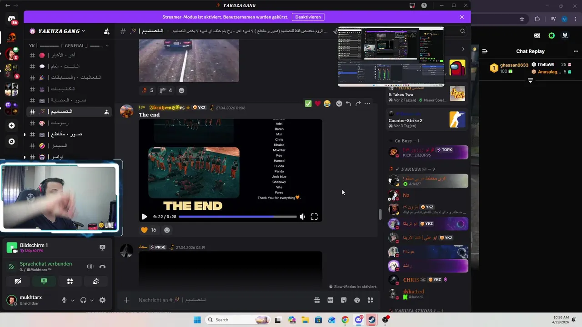Open more options for the hovered message
The image size is (582, 327).
click(x=367, y=104)
